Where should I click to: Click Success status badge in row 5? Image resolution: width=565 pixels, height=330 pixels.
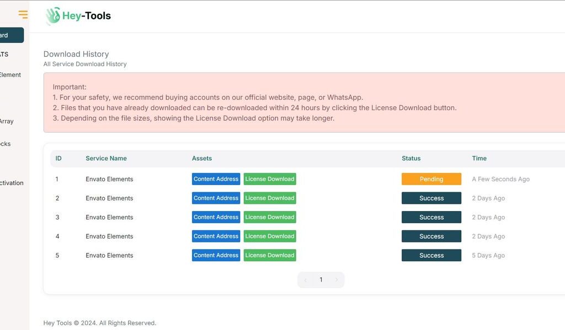click(x=431, y=255)
